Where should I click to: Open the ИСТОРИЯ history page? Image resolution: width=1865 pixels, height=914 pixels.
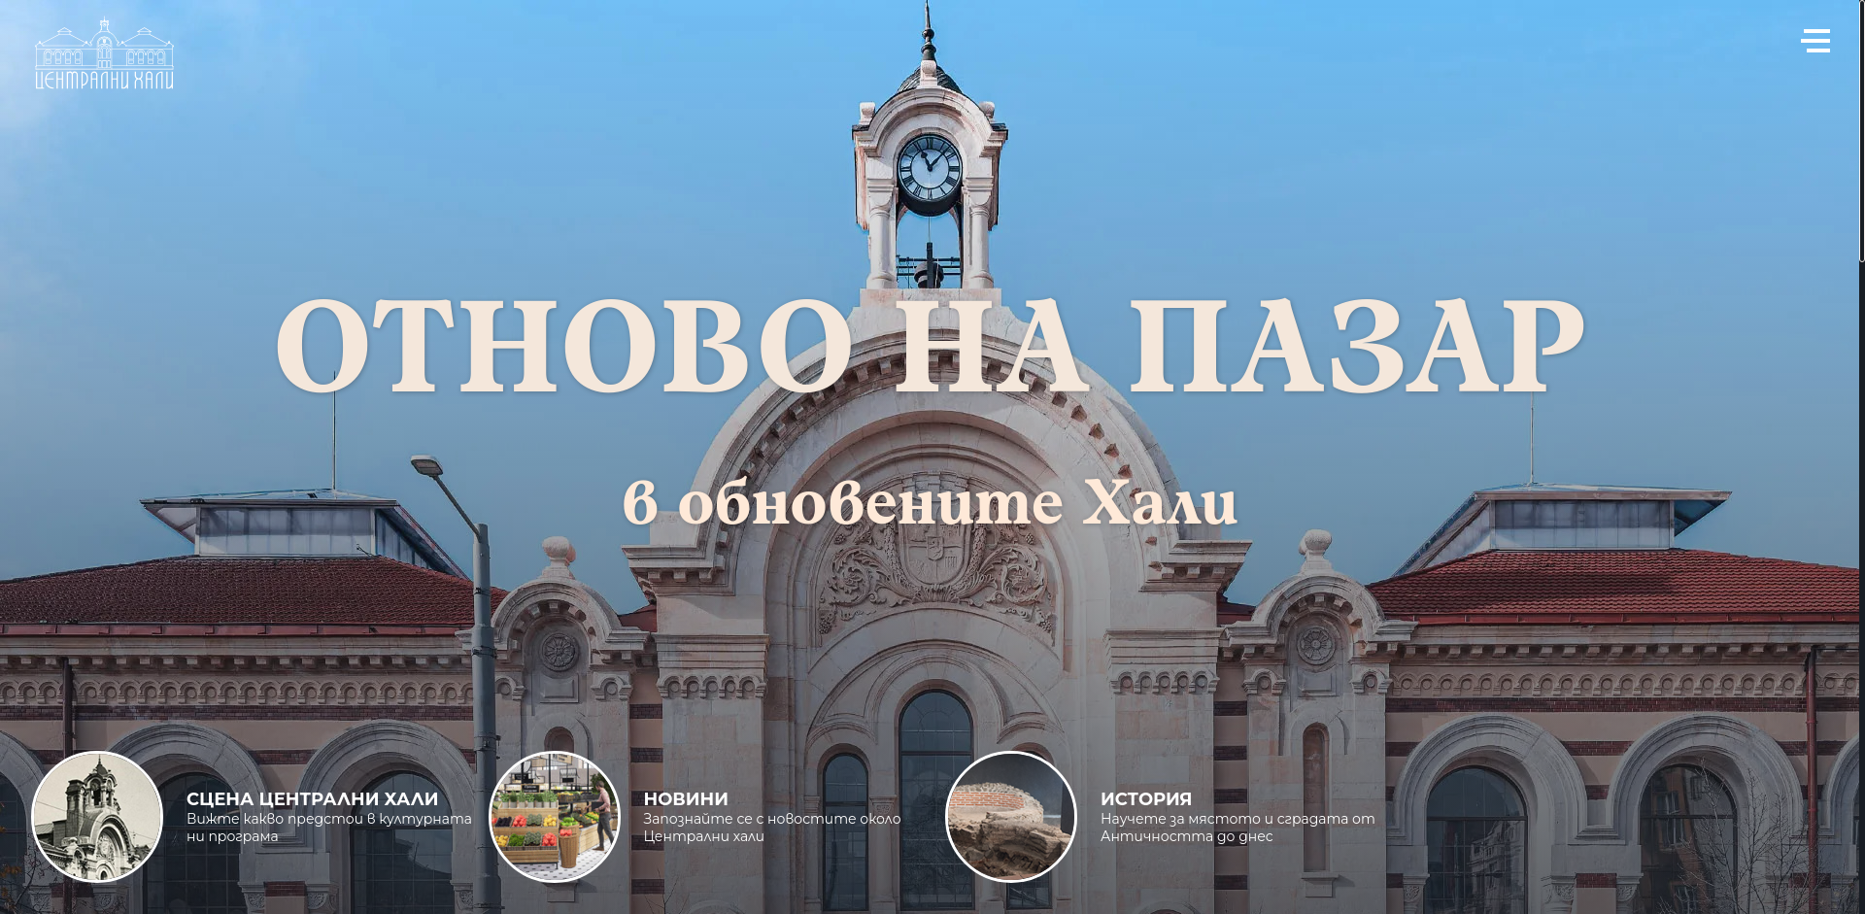tap(1145, 798)
